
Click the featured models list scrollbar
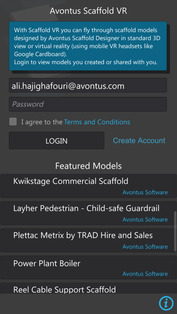click(x=175, y=231)
